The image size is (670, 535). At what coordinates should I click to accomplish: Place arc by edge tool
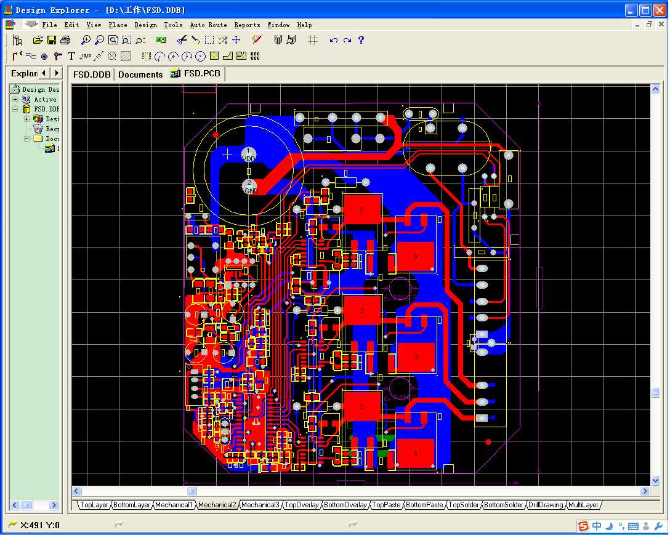pyautogui.click(x=160, y=56)
